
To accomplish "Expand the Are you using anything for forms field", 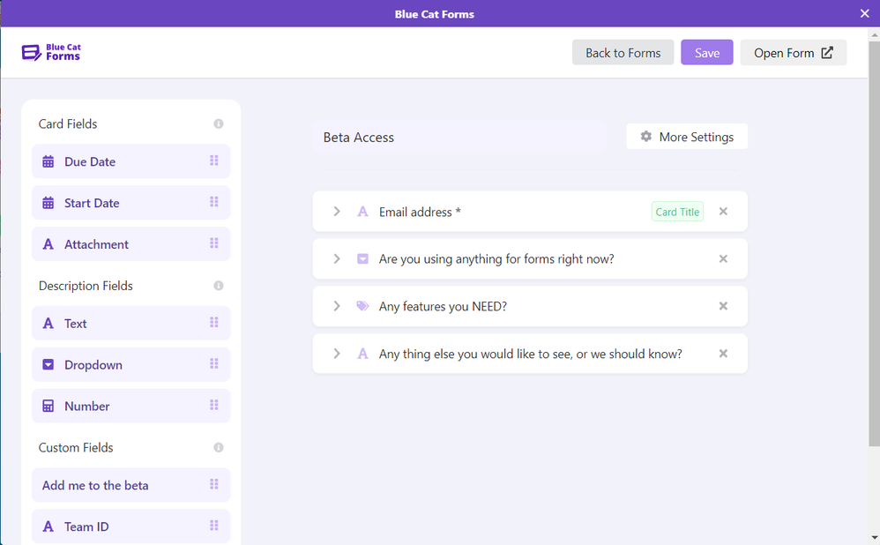I will click(x=337, y=258).
